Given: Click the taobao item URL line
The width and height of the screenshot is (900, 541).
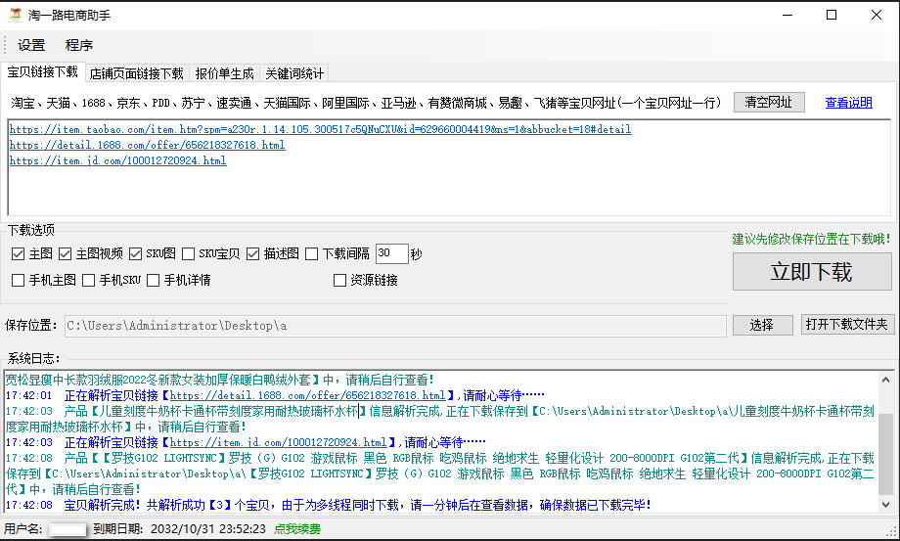Looking at the screenshot, I should tap(320, 130).
